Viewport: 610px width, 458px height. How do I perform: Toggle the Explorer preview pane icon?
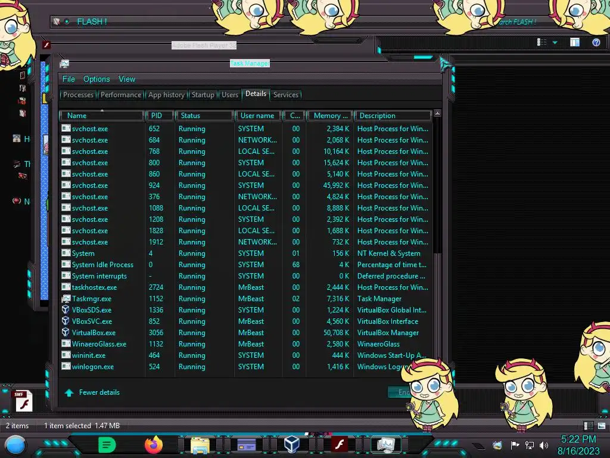pyautogui.click(x=575, y=42)
